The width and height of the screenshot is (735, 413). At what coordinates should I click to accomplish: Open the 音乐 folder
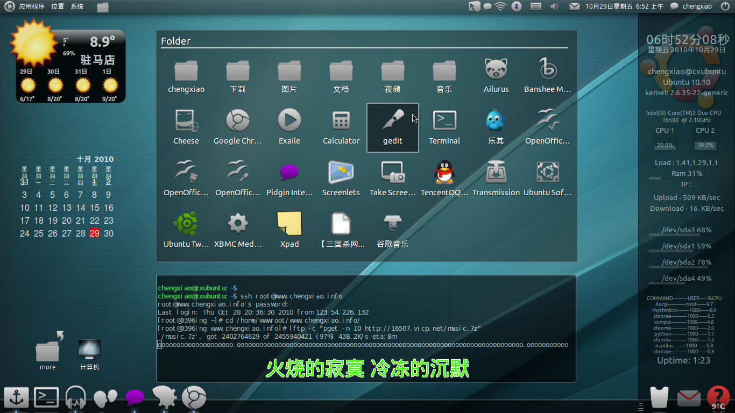pyautogui.click(x=444, y=76)
